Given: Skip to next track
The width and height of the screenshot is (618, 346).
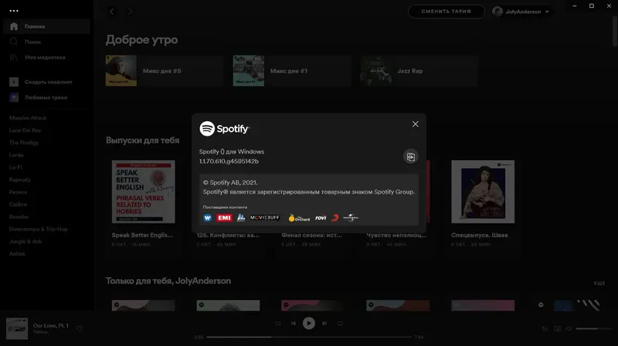Looking at the screenshot, I should (324, 323).
